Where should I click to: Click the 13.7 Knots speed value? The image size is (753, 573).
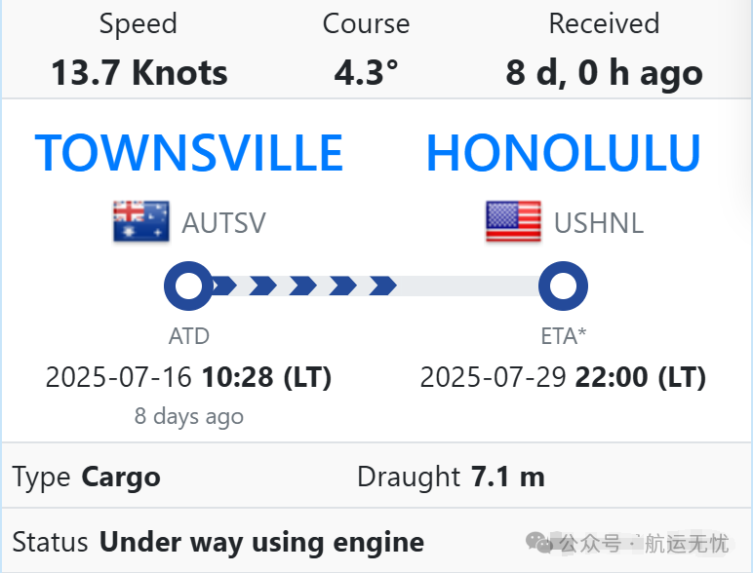139,73
